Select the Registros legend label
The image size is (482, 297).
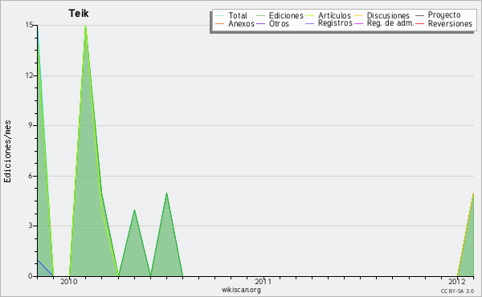click(x=335, y=23)
